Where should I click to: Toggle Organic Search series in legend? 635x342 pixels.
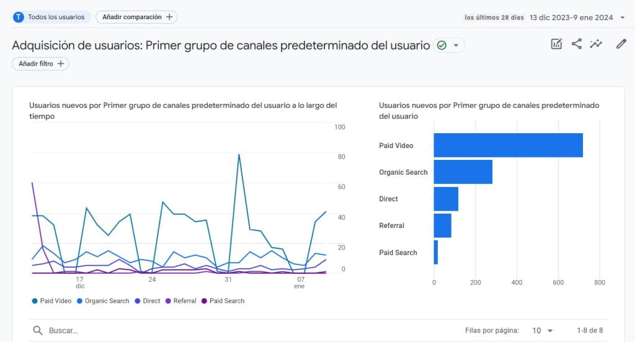(103, 300)
